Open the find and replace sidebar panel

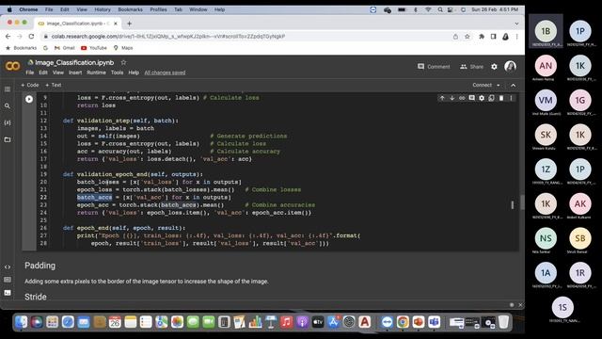click(8, 105)
